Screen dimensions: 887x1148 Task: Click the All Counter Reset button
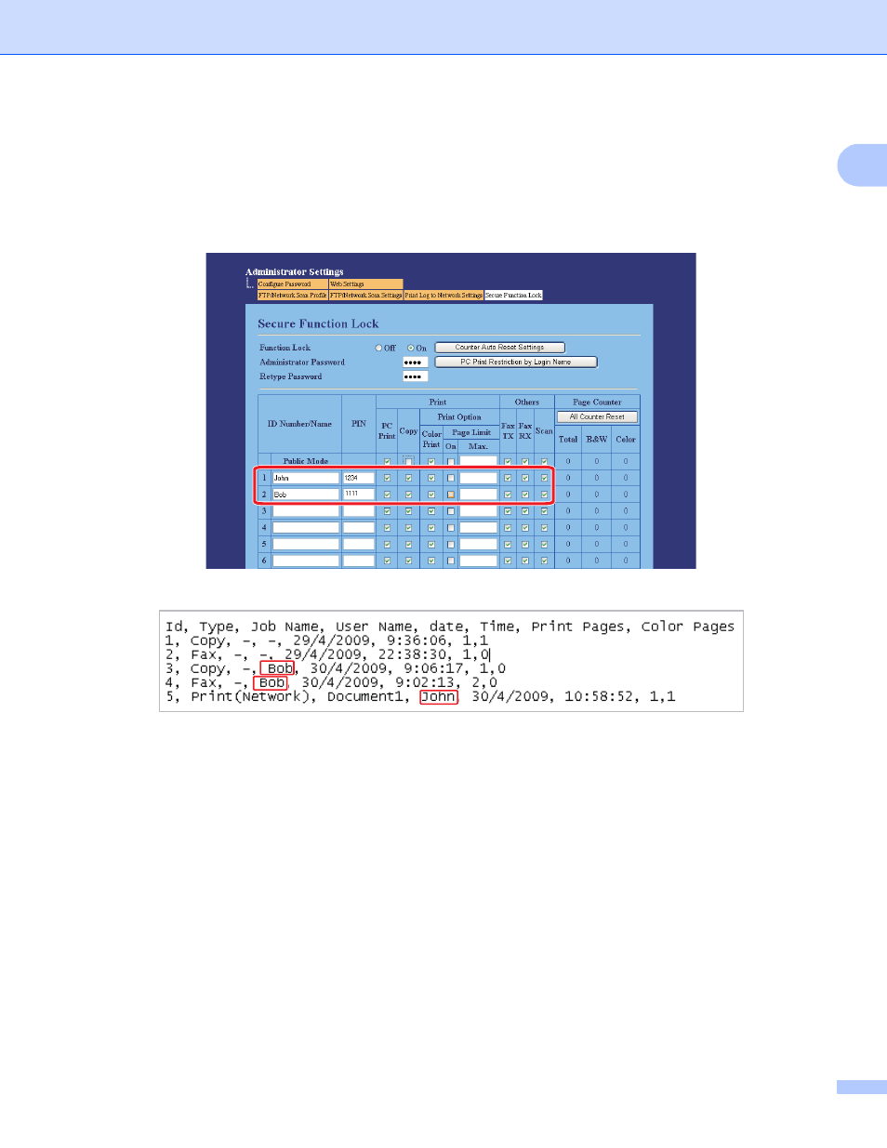597,416
